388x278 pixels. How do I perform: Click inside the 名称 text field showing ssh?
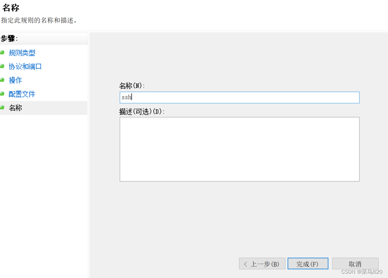239,97
